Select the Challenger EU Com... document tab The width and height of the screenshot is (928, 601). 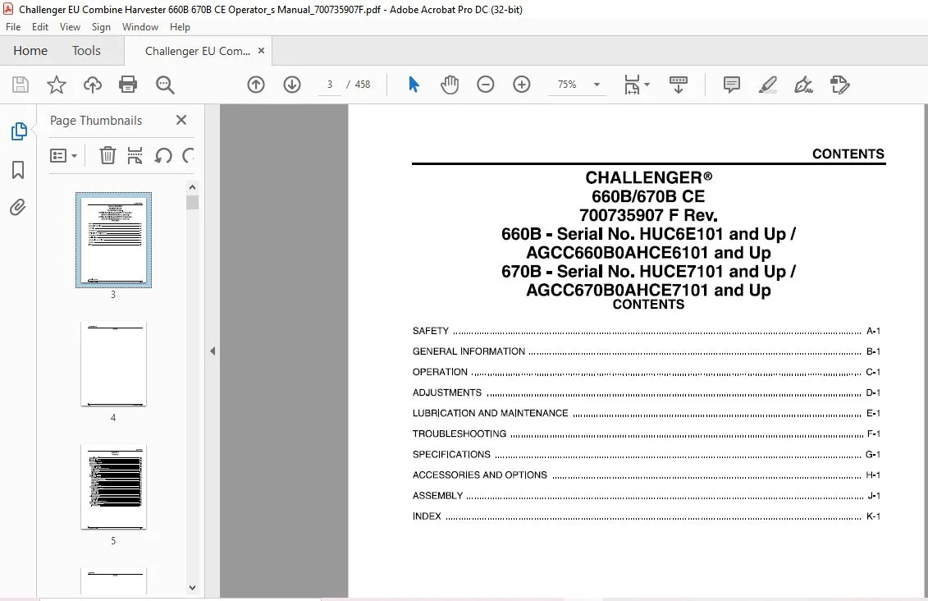tap(198, 51)
